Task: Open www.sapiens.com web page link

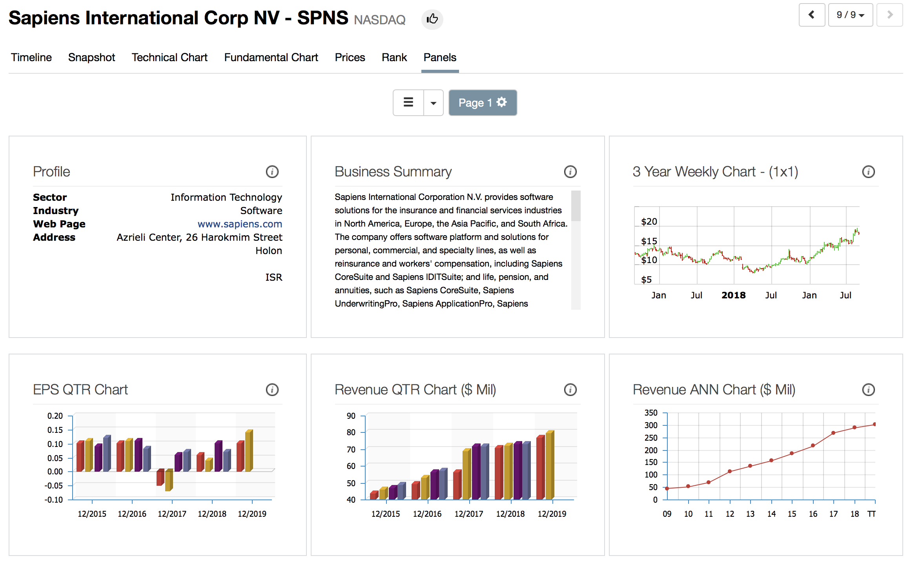Action: click(240, 224)
